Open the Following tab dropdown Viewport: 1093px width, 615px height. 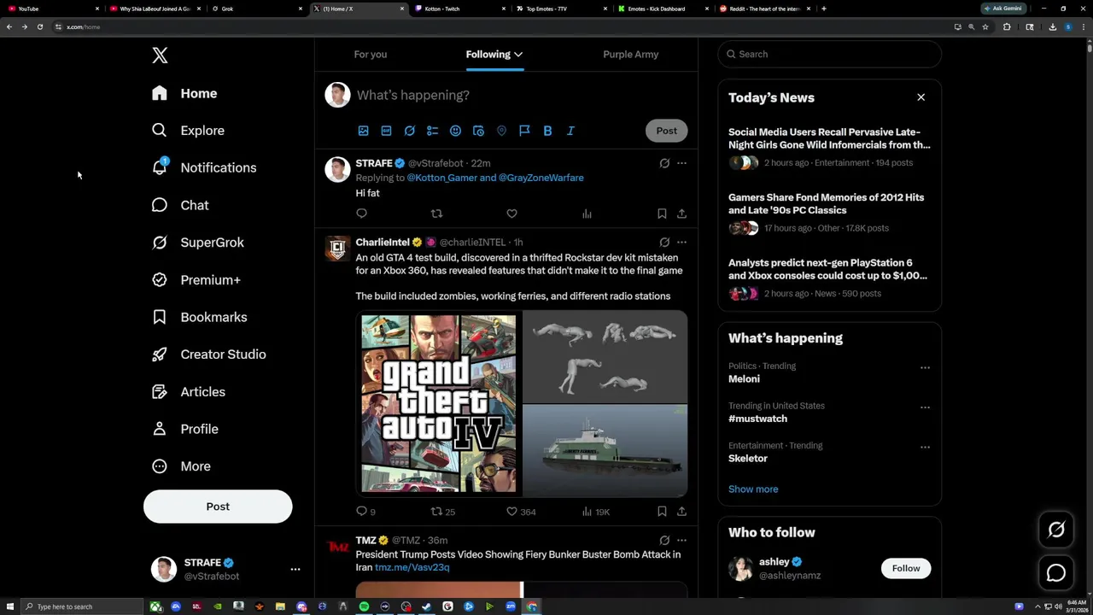coord(494,55)
